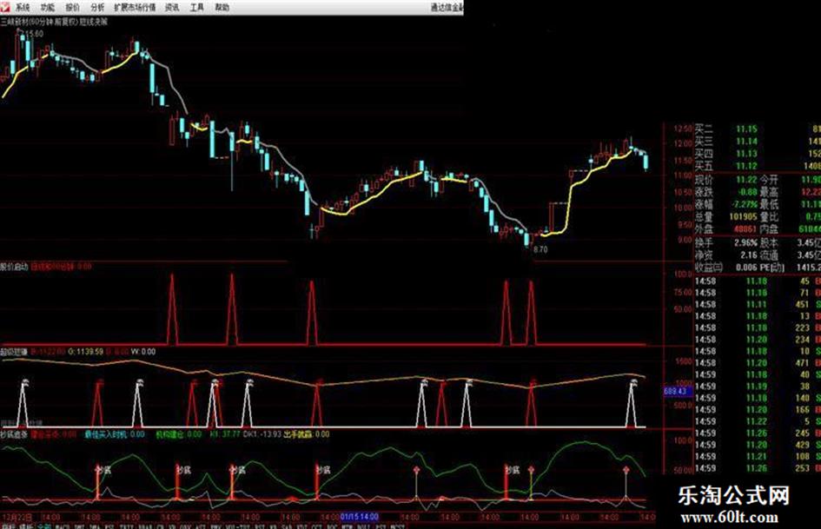Click the G:1139.59 indicator value
Viewport: 821px width, 529px height.
pyautogui.click(x=85, y=352)
